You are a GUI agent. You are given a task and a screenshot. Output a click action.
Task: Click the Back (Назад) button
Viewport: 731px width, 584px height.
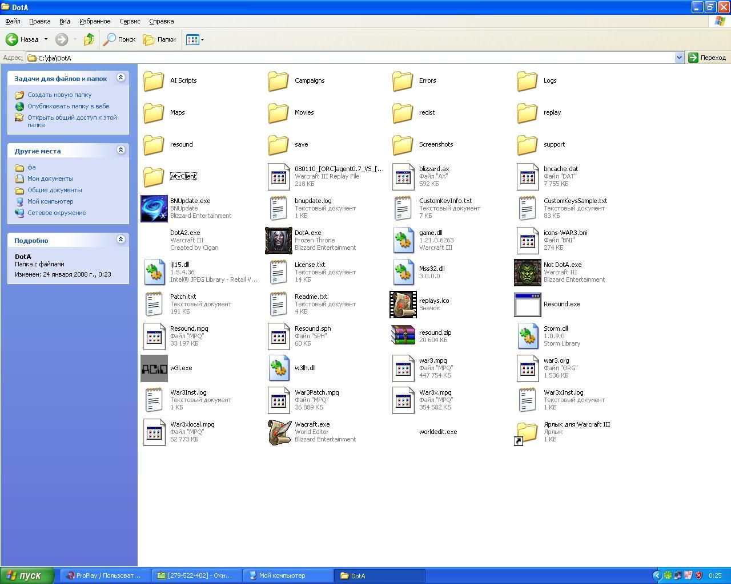pos(23,39)
